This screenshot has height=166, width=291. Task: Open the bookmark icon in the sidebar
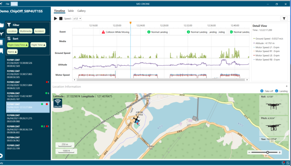pyautogui.click(x=1, y=51)
